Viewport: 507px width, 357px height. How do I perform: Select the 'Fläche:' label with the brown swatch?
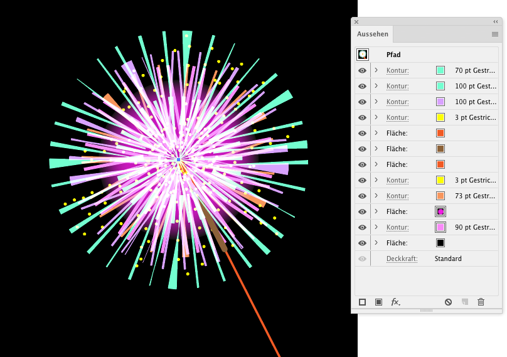[397, 149]
